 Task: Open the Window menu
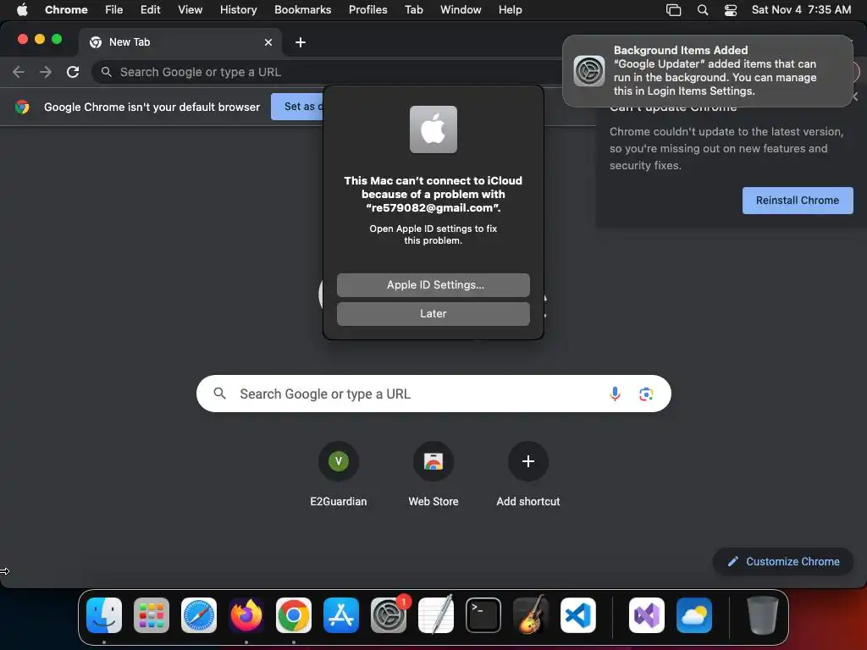(x=461, y=9)
